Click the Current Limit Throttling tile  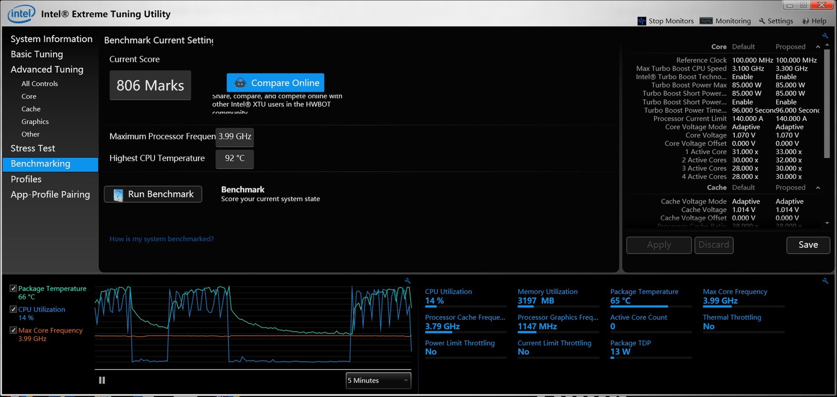tap(558, 348)
